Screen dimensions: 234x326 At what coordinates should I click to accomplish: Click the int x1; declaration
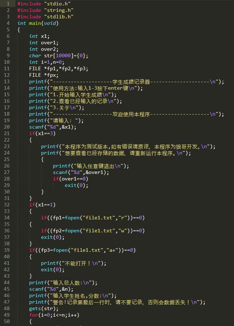39,36
